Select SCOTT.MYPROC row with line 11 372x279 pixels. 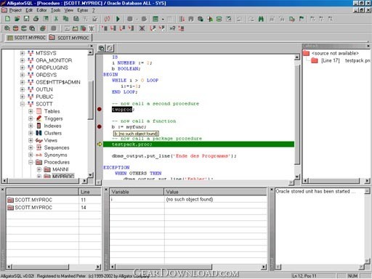click(x=54, y=200)
